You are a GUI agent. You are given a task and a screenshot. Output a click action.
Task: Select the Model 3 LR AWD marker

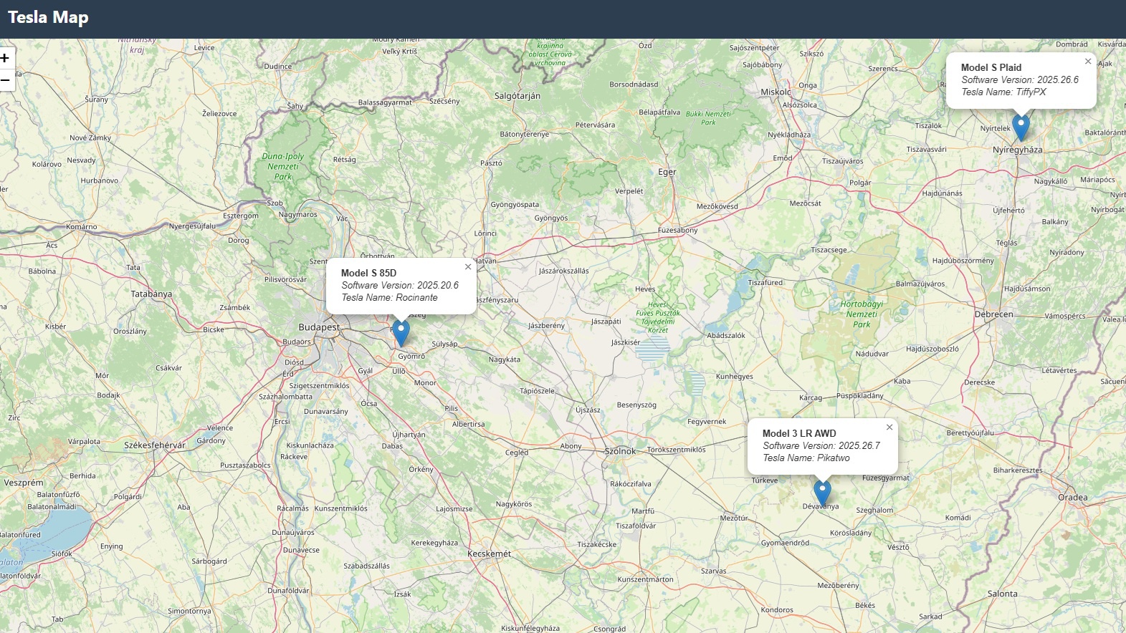tap(822, 493)
